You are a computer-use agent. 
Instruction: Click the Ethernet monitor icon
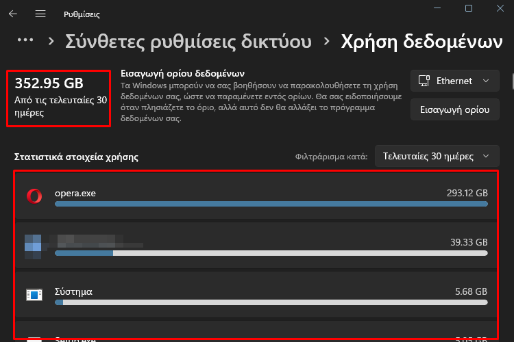(424, 81)
